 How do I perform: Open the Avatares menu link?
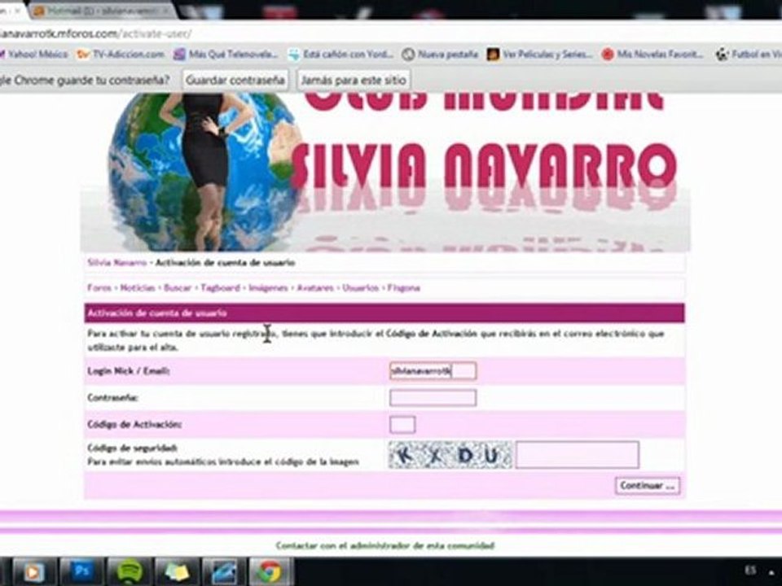point(315,287)
